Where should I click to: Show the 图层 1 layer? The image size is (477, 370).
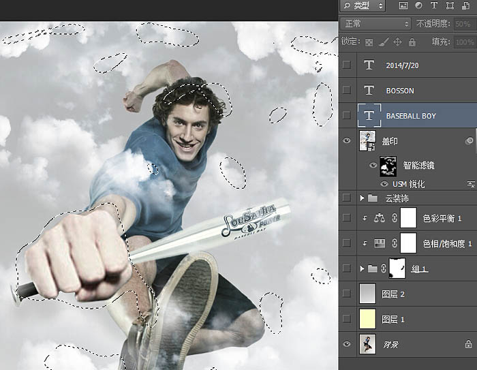(x=346, y=319)
